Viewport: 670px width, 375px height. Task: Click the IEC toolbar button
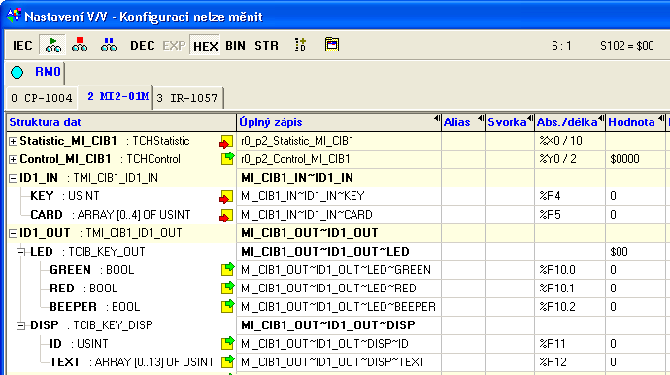(22, 45)
